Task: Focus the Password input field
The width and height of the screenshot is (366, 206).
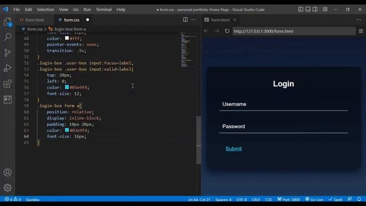Action: (x=284, y=127)
